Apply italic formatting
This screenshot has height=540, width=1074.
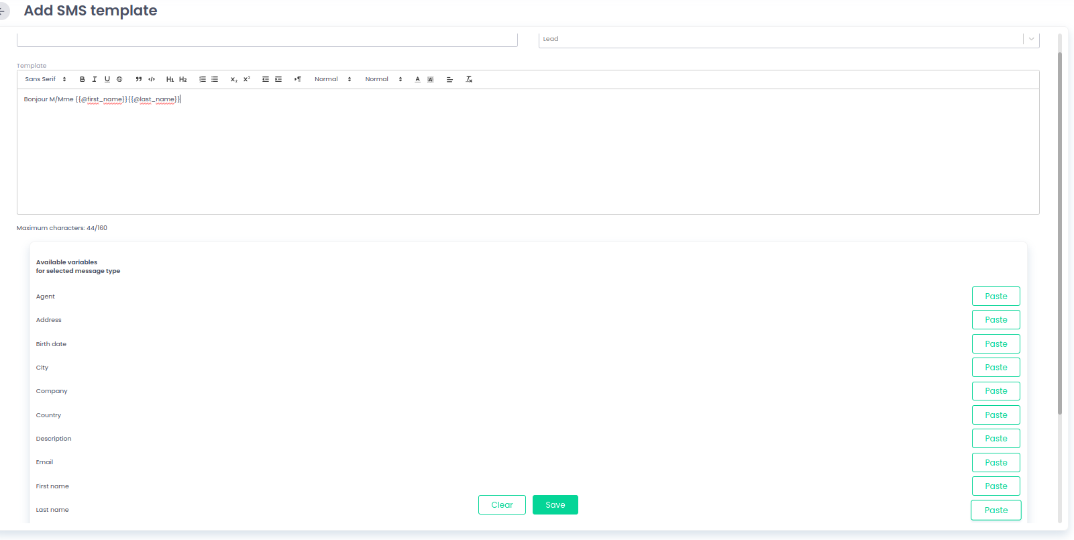coord(95,79)
